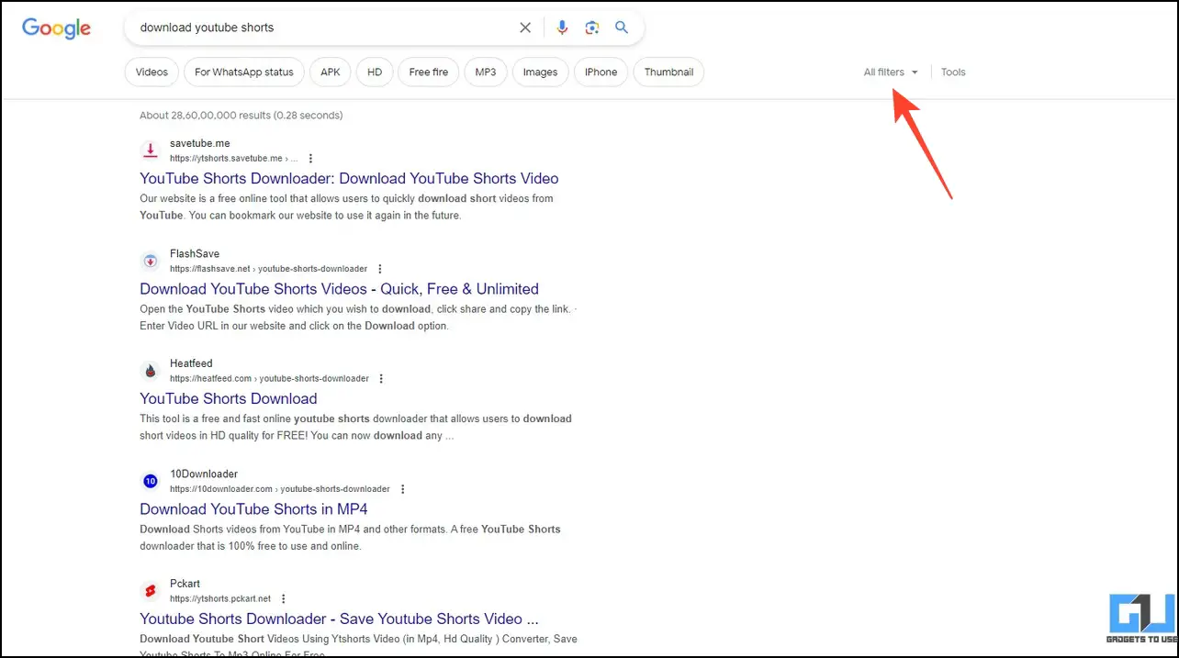The height and width of the screenshot is (658, 1179).
Task: Start voice search with the microphone icon
Action: (562, 28)
